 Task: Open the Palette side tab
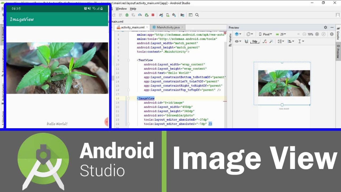click(230, 40)
